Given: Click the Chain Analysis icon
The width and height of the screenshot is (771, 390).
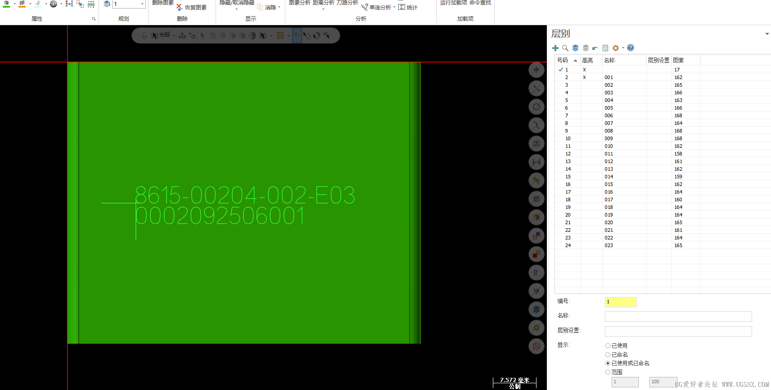Looking at the screenshot, I should (365, 7).
